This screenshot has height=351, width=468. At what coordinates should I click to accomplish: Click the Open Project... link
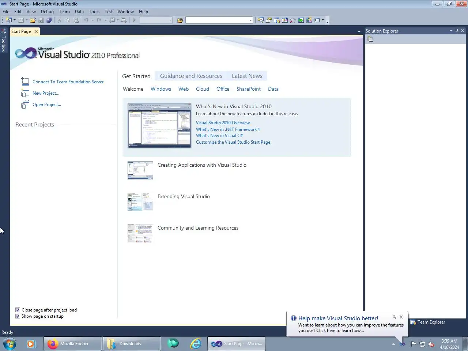47,105
